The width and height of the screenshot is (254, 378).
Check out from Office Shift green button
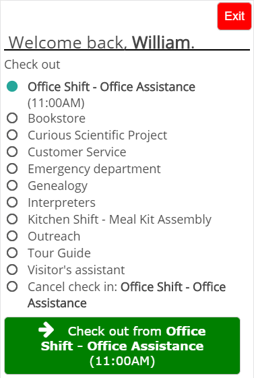[x=122, y=346]
